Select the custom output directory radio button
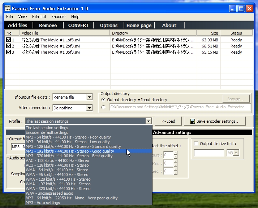258x208 pixels. pos(103,107)
